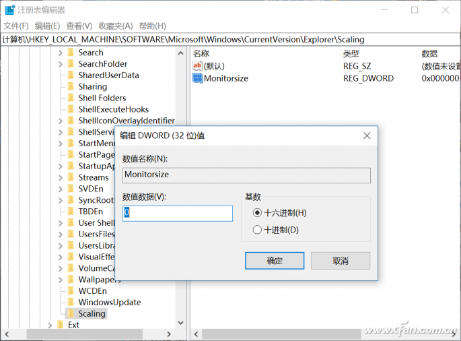The width and height of the screenshot is (461, 341).
Task: Click the Search folder icon
Action: tap(71, 53)
